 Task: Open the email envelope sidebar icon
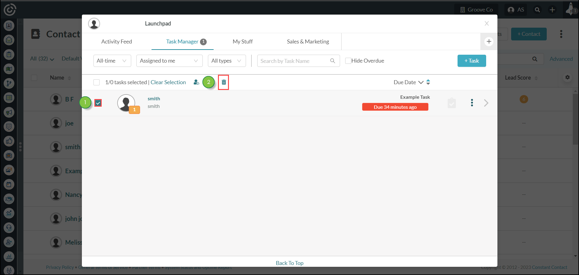tap(9, 40)
